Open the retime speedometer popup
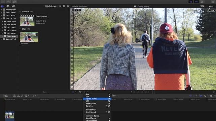 pyautogui.click(x=86, y=92)
